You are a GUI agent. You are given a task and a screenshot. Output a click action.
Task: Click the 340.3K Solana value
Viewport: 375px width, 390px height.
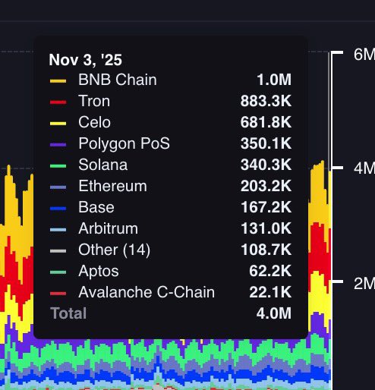[x=266, y=165]
